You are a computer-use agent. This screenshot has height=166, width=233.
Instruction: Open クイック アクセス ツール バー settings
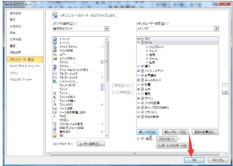coord(25,66)
